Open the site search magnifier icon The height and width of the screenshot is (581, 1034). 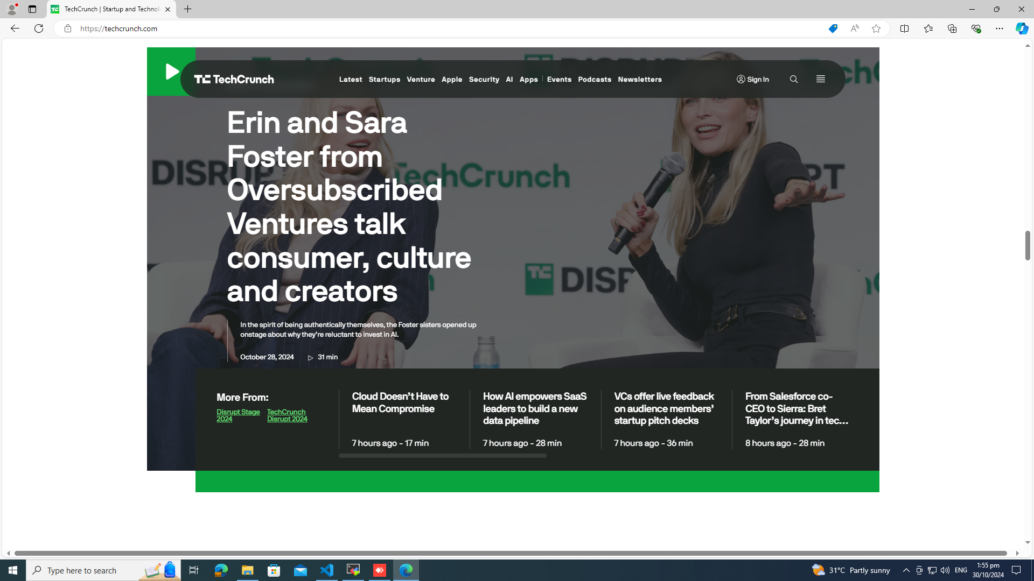pyautogui.click(x=793, y=79)
